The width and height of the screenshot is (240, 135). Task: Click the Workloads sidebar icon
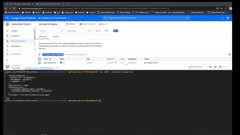coord(7,36)
